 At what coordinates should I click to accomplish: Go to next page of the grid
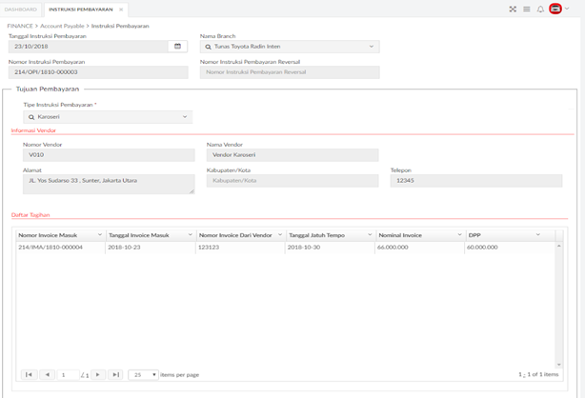pyautogui.click(x=98, y=374)
